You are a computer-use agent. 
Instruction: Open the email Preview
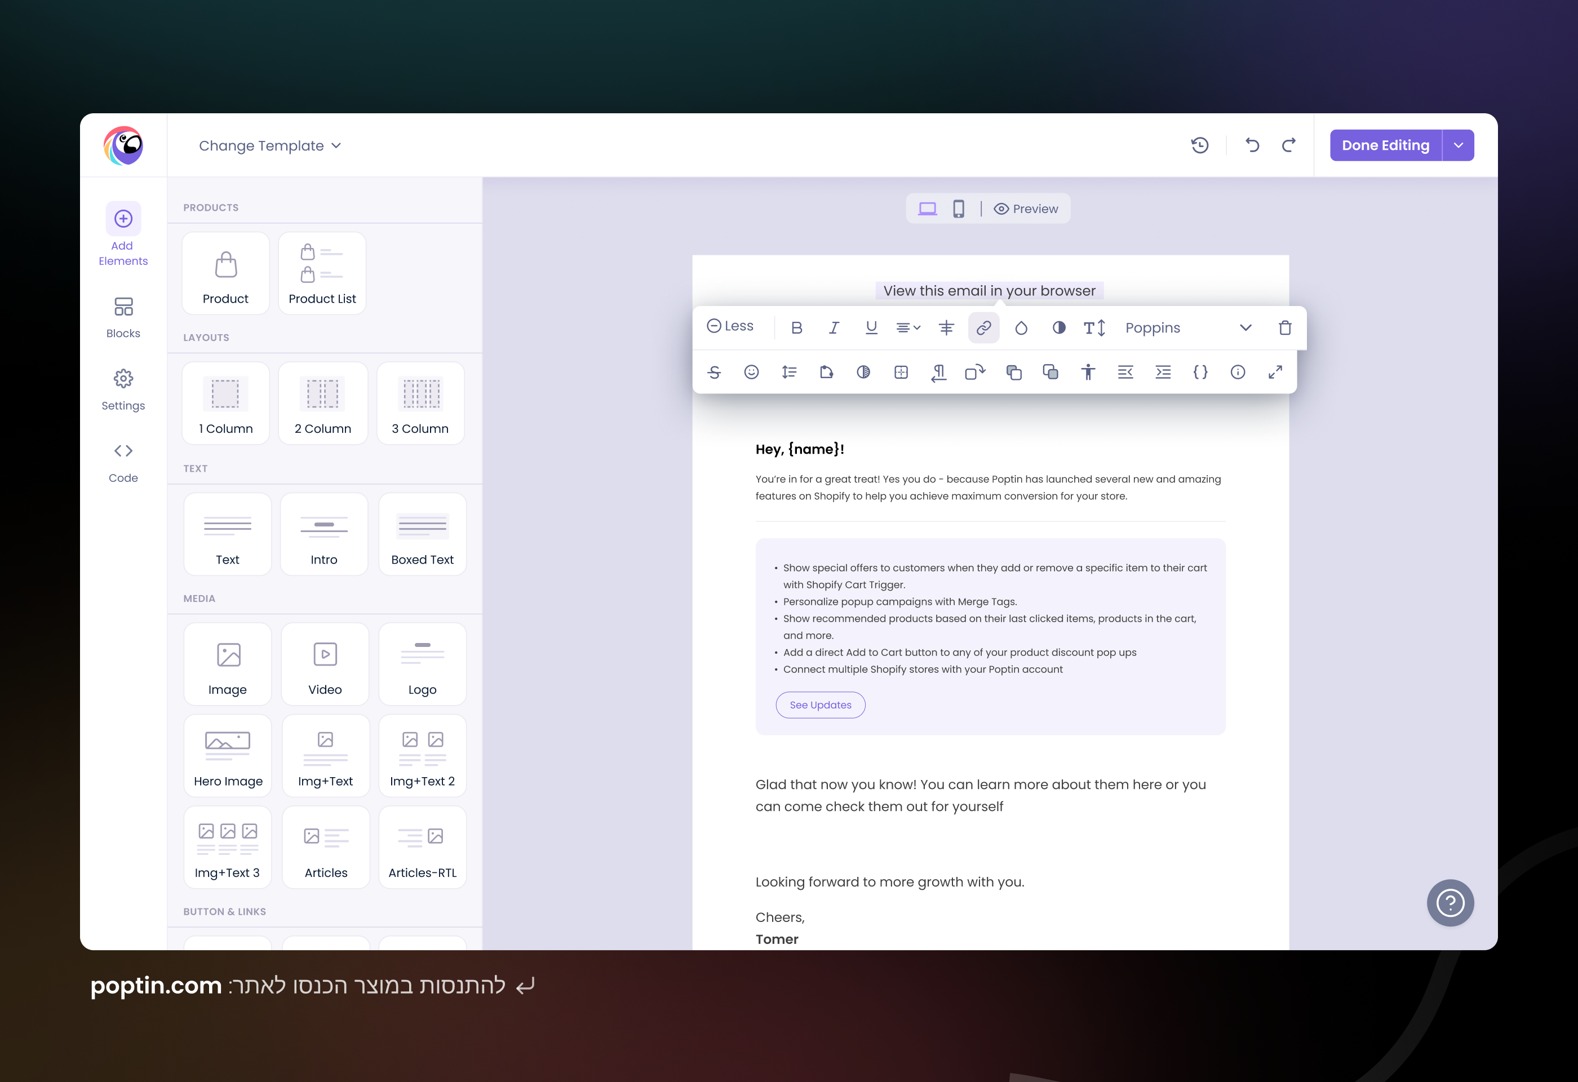tap(1026, 209)
